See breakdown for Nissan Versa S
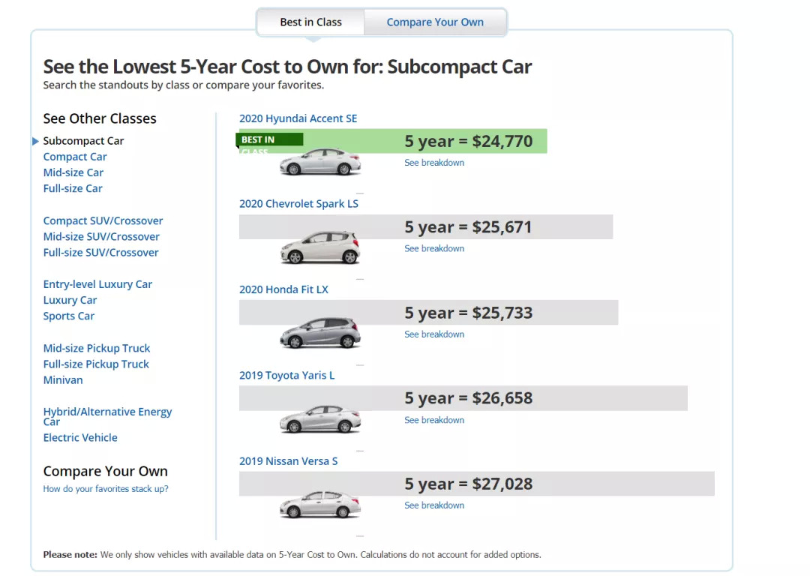The image size is (810, 576). point(434,505)
